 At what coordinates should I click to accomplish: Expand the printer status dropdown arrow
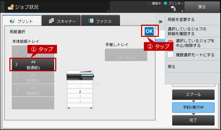[182, 11]
